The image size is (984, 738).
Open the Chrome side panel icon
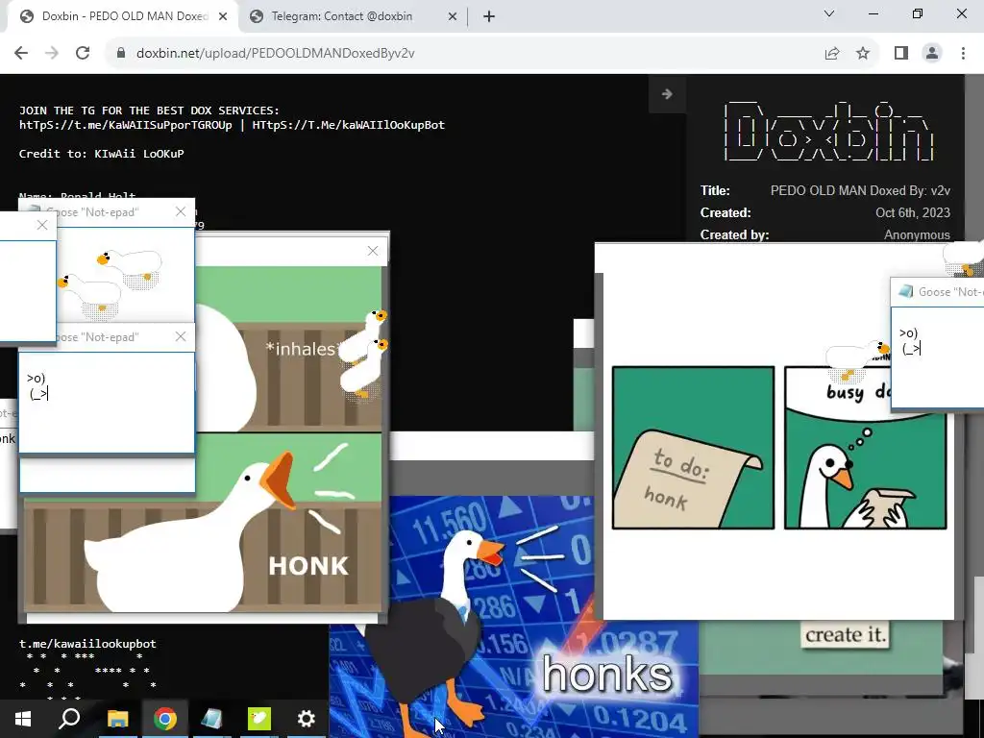901,54
